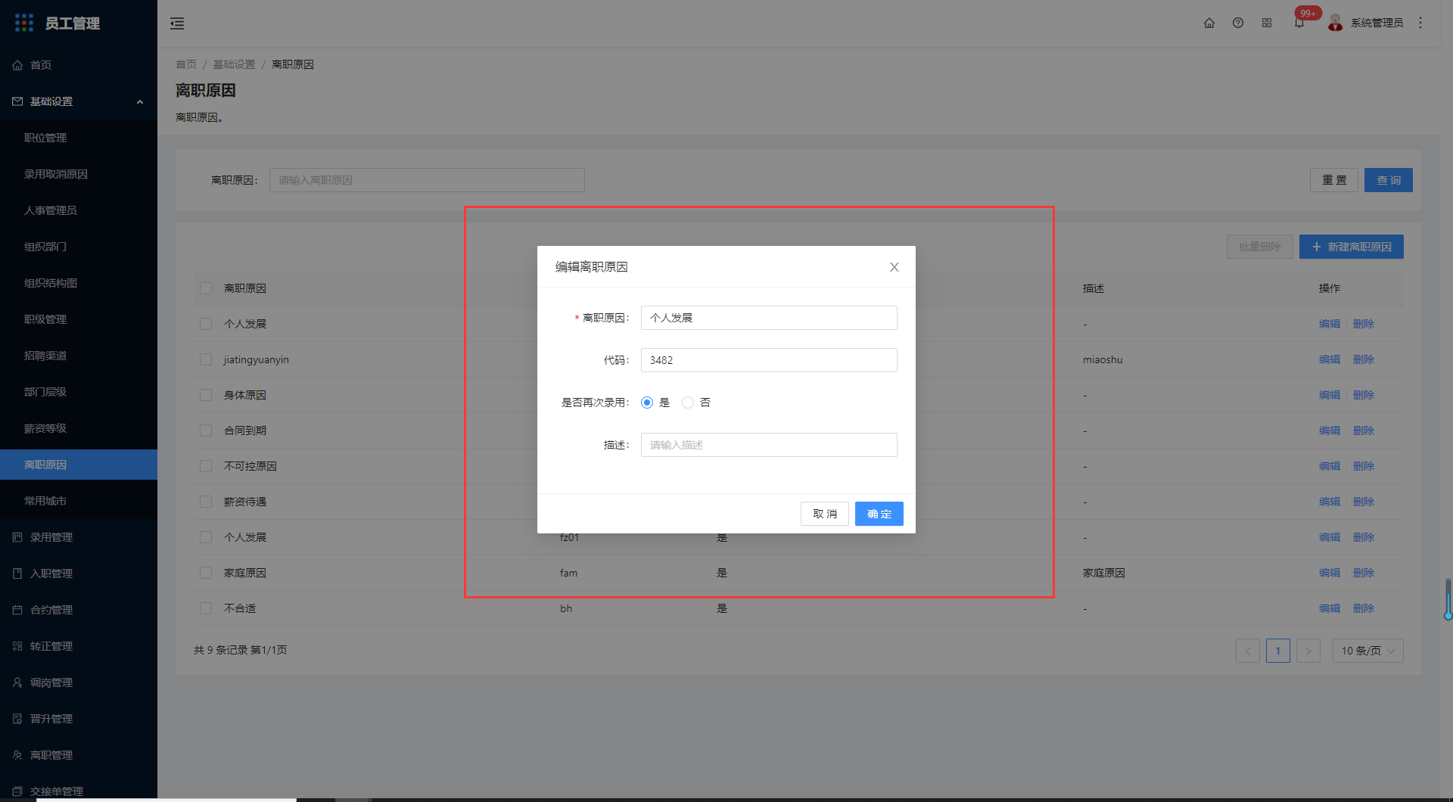This screenshot has height=802, width=1453.
Task: Click 删除 link for 不合适 row
Action: tap(1364, 608)
